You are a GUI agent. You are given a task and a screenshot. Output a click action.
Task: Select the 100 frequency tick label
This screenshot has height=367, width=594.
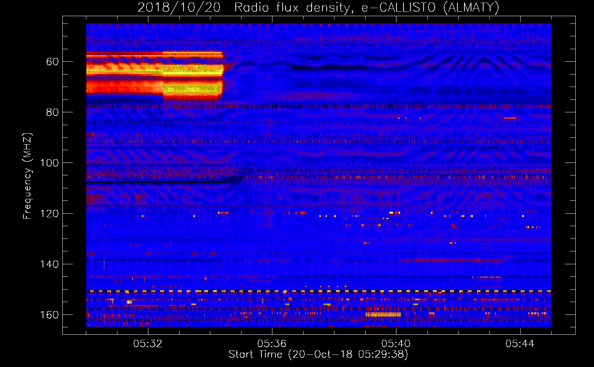pyautogui.click(x=49, y=163)
